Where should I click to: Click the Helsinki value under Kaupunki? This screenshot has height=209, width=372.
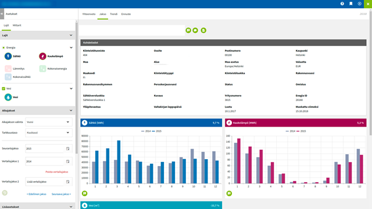click(300, 55)
